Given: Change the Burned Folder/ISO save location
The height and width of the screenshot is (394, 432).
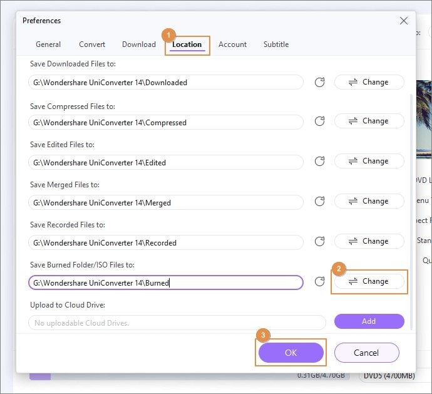Looking at the screenshot, I should point(369,281).
